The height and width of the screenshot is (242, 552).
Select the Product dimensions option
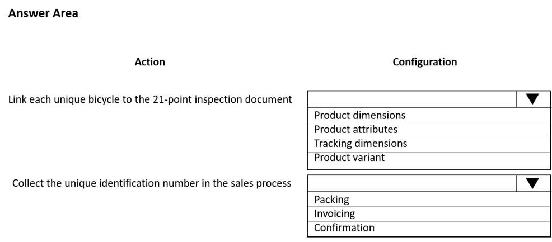(x=428, y=115)
